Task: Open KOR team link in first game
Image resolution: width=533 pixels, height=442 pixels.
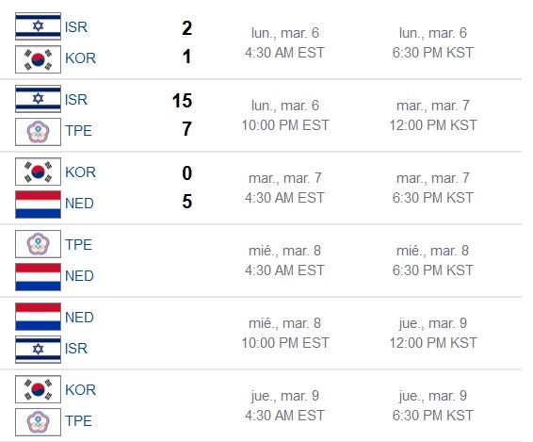Action: coord(81,58)
